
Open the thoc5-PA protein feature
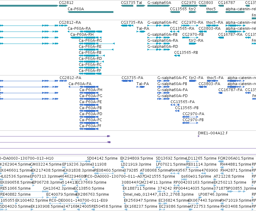[212, 81]
